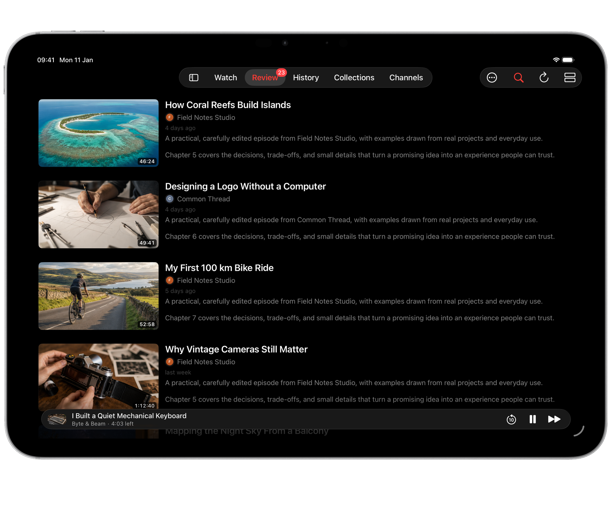The height and width of the screenshot is (522, 612).
Task: Open How Coral Reefs Build Islands title
Action: [x=228, y=105]
